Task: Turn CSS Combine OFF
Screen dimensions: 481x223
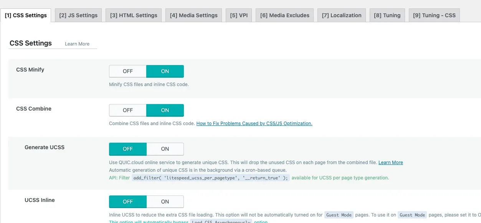Action: click(x=128, y=110)
